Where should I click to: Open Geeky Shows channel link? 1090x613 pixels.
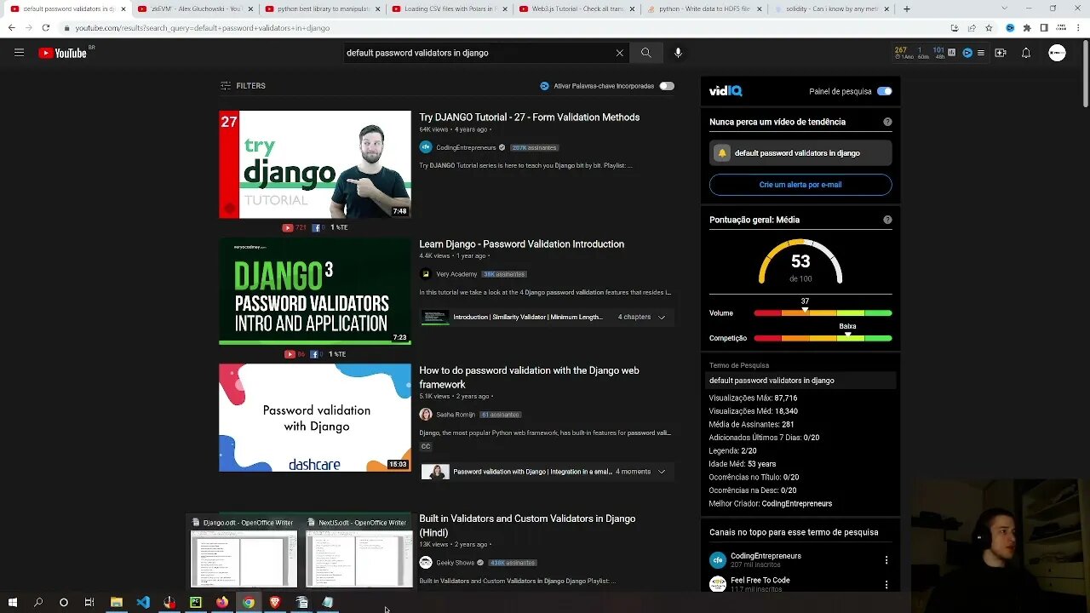click(455, 563)
